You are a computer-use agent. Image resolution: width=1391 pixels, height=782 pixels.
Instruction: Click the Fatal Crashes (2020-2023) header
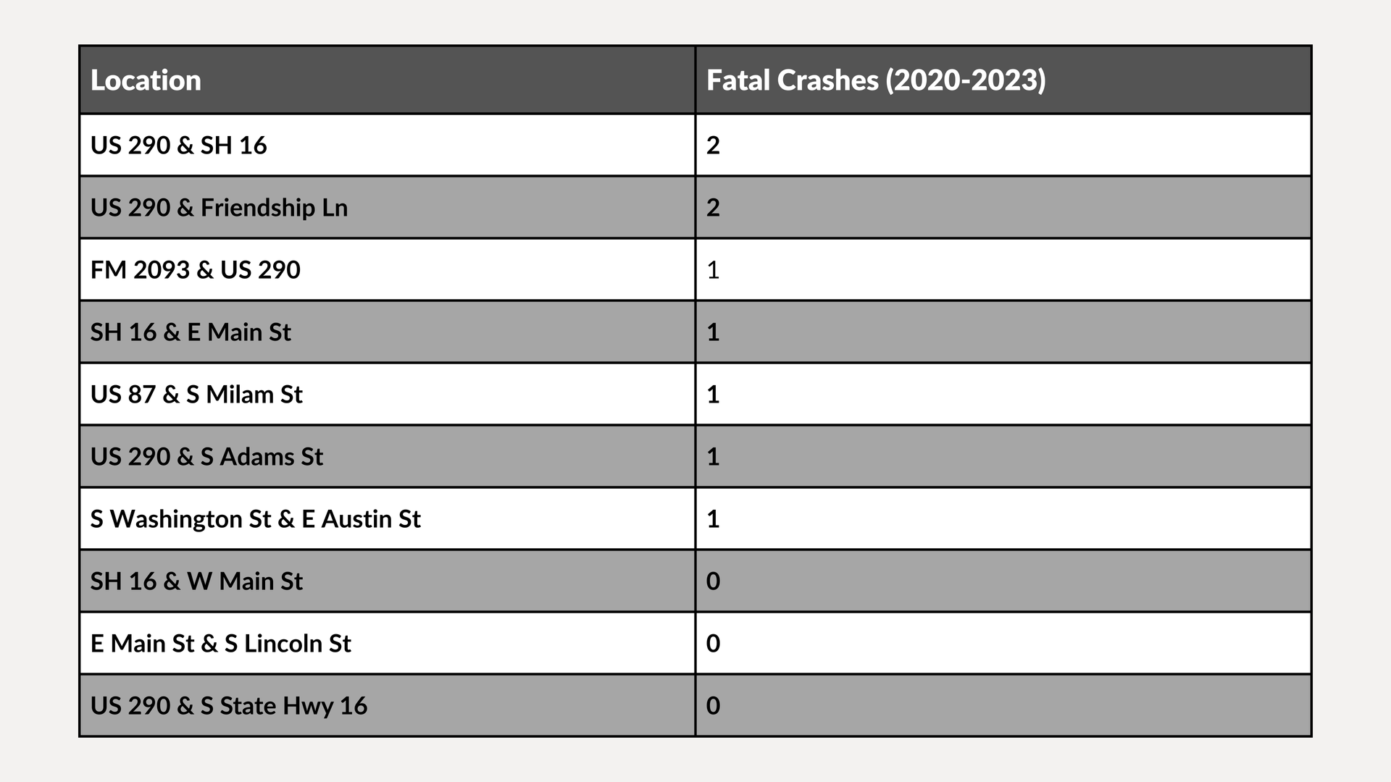[x=1003, y=80]
